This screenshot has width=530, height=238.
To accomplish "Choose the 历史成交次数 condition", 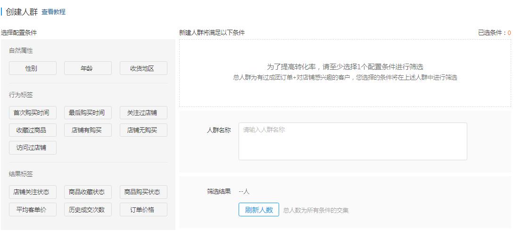I will click(x=88, y=210).
